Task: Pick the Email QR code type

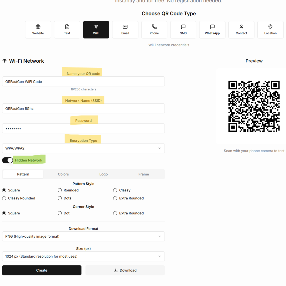Action: [125, 30]
